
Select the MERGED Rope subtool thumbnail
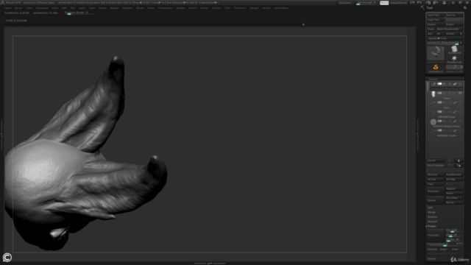pos(433,113)
